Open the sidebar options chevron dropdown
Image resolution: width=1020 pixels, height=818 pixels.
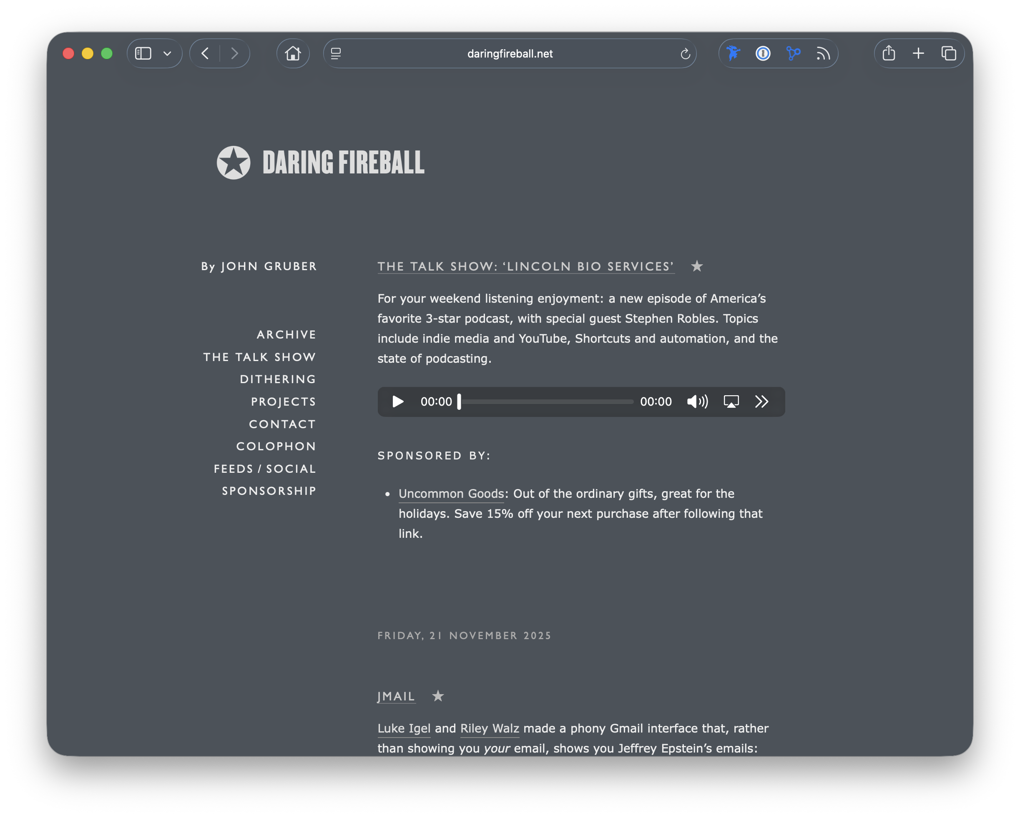(x=166, y=53)
